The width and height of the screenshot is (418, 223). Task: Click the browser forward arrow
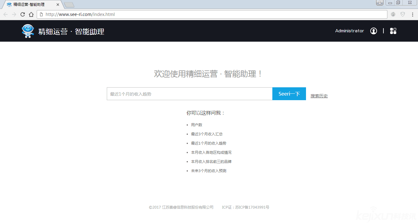point(14,14)
